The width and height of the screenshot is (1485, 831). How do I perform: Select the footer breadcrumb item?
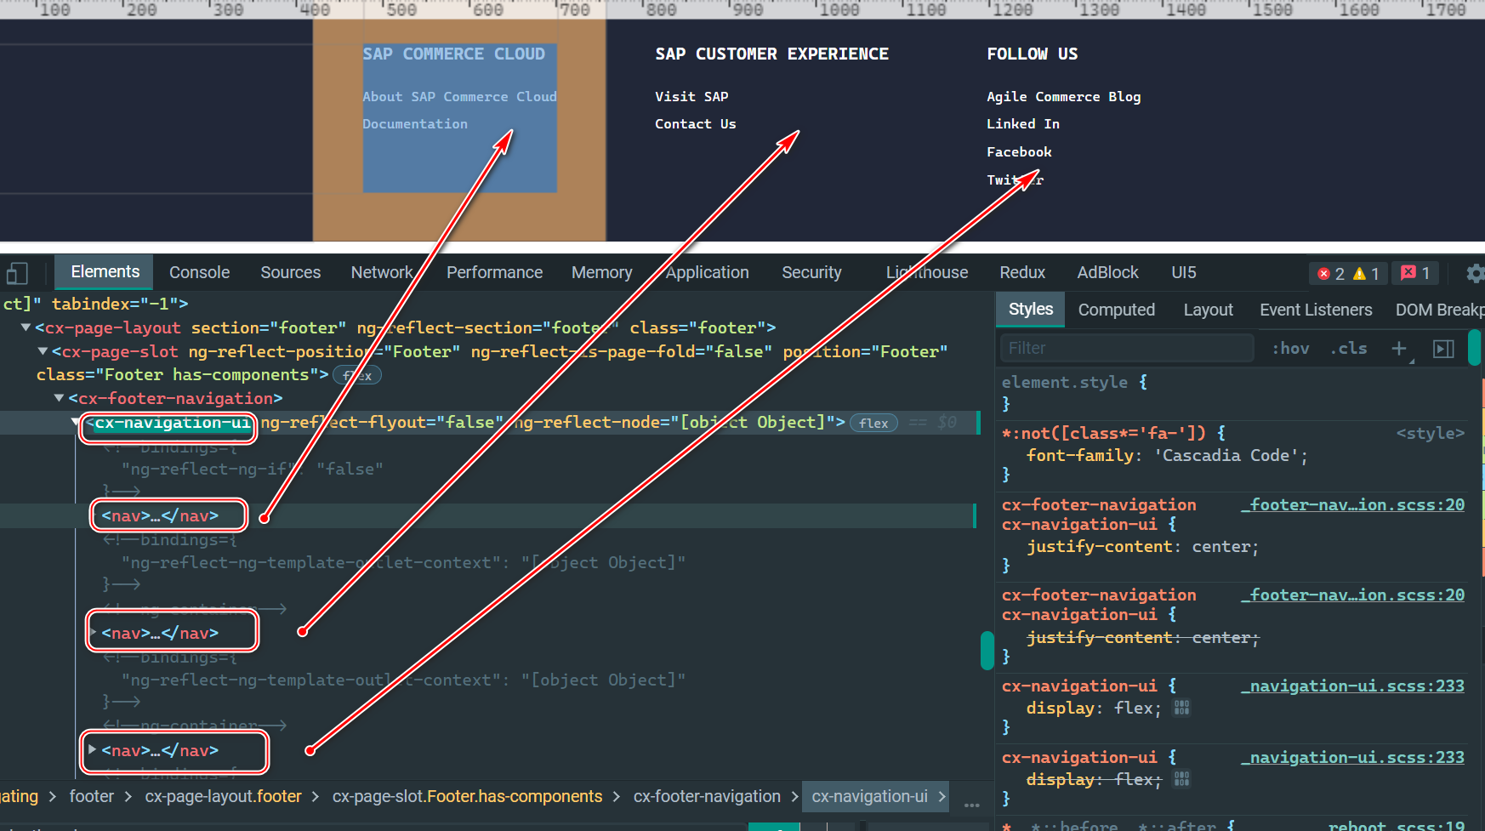[x=91, y=796]
